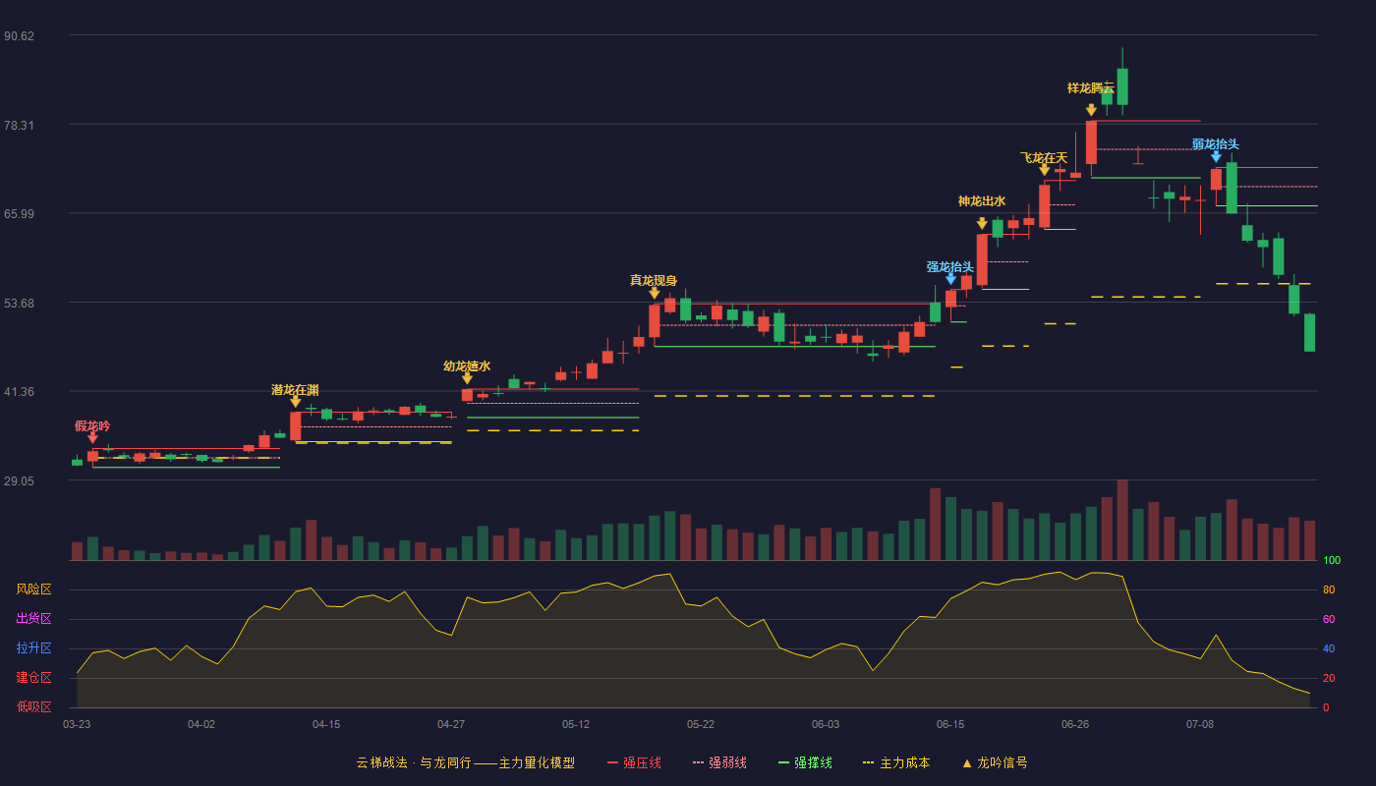Click the 06-03 date axis label
The image size is (1376, 786).
(826, 724)
